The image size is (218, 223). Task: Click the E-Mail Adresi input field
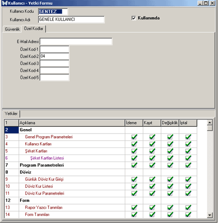[x=76, y=41]
